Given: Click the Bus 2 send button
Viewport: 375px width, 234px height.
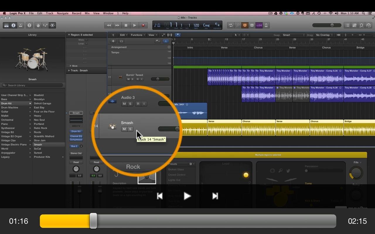Looking at the screenshot, I should (74, 146).
